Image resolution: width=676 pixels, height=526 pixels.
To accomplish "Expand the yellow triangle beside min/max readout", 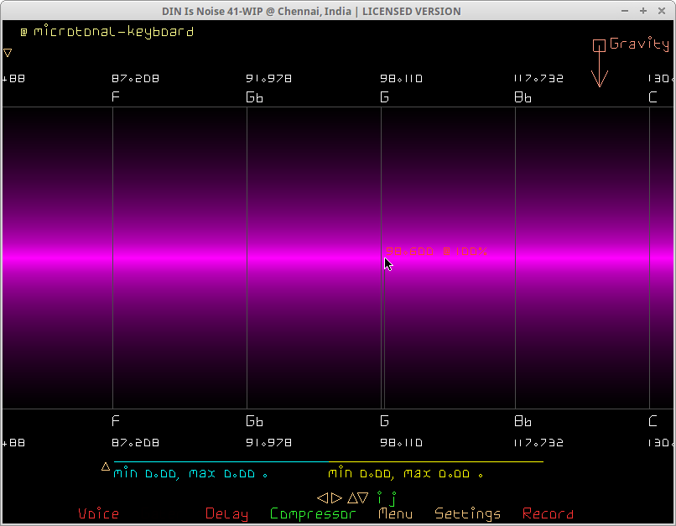I will (106, 466).
